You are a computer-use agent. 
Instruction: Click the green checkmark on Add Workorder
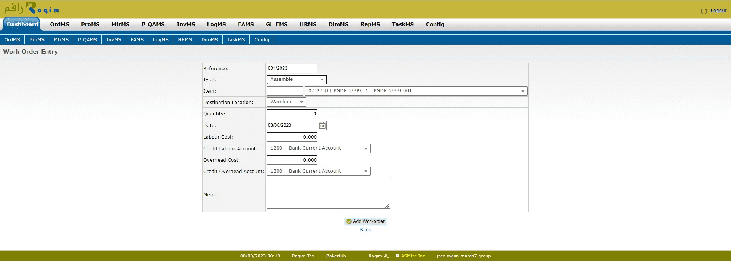349,221
